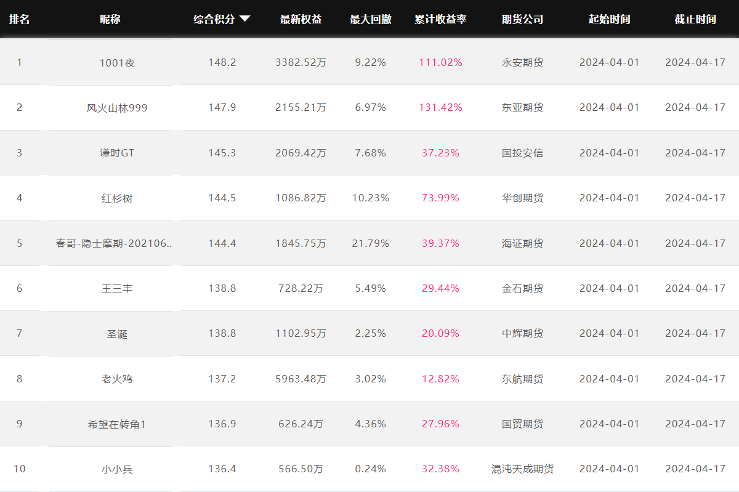This screenshot has height=492, width=739.
Task: Select the 29.44% return value
Action: coord(440,288)
